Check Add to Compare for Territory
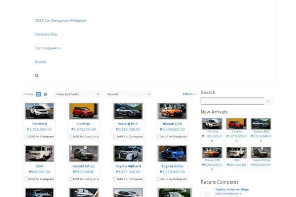Screen dimensions: 296x197 tap(26, 136)
